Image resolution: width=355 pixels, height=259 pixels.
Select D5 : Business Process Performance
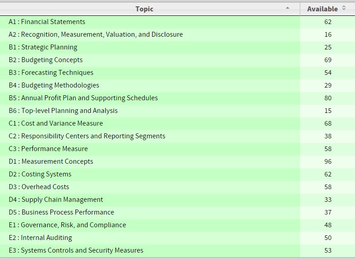pyautogui.click(x=61, y=212)
